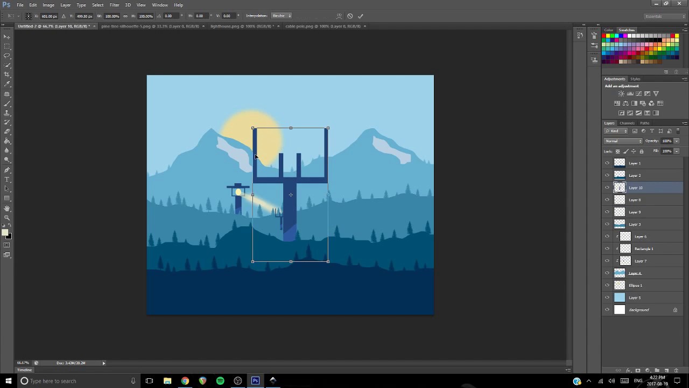Viewport: 689px width, 388px height.
Task: Open Spotify from the taskbar
Action: pos(220,381)
